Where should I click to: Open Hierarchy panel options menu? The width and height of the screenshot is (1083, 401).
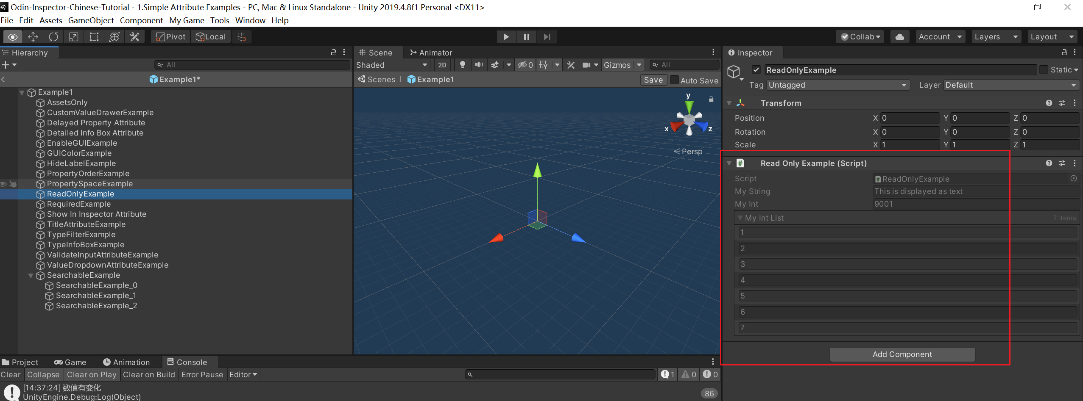344,52
